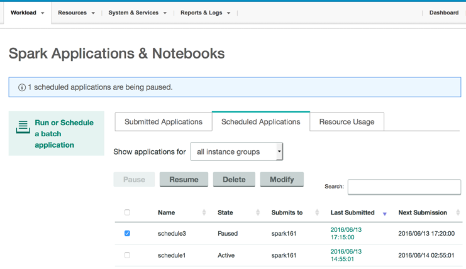Viewport: 466px width, 269px height.
Task: Open the Resources dropdown menu
Action: (x=76, y=13)
